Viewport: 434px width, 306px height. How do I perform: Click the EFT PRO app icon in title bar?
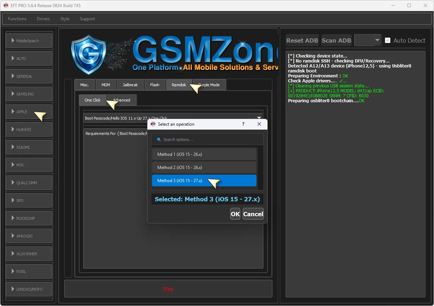[6, 5]
